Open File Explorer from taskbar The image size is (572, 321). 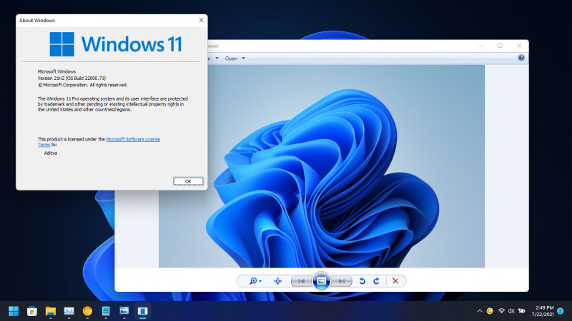point(51,311)
